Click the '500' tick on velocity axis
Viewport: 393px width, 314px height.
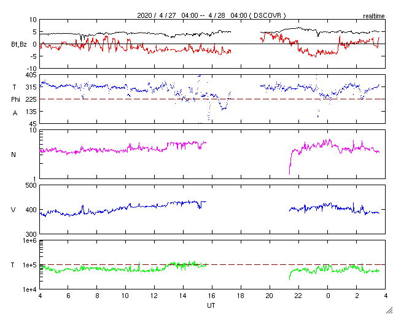(32, 185)
